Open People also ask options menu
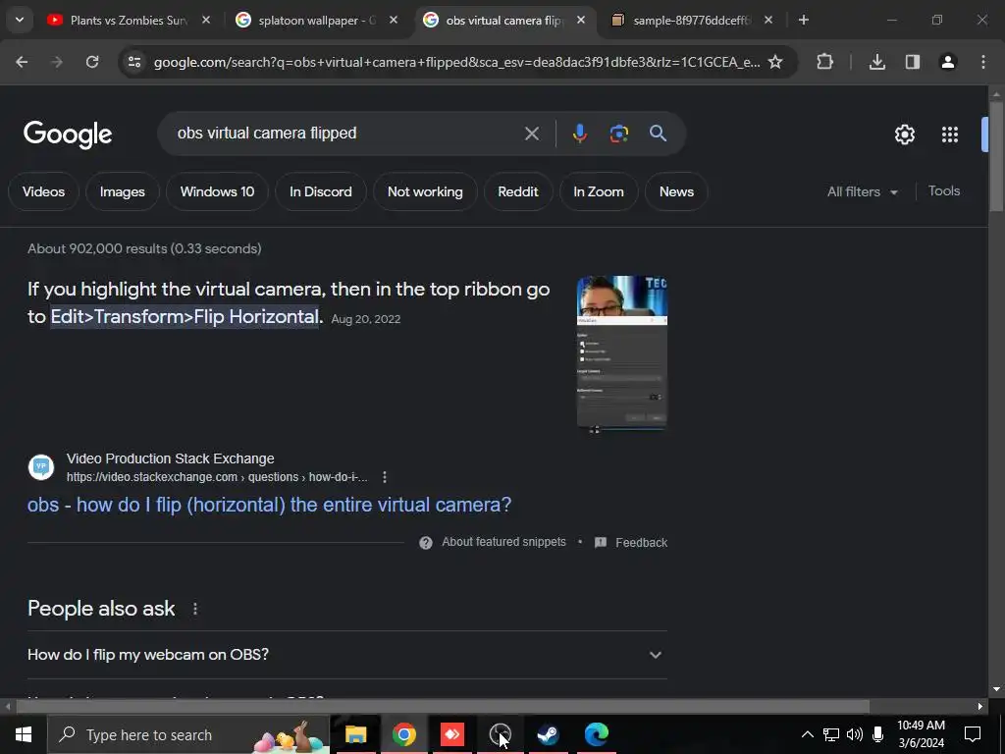 (x=195, y=609)
